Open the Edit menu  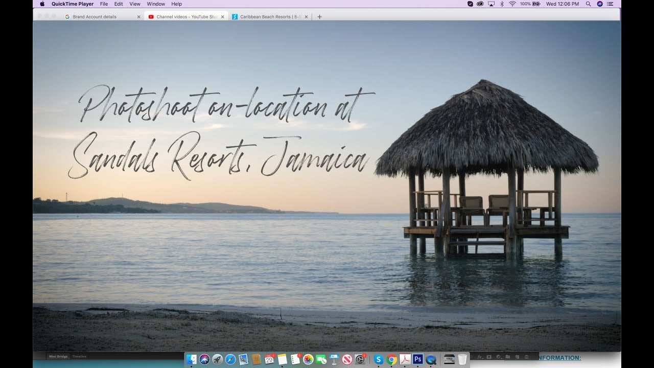(119, 4)
